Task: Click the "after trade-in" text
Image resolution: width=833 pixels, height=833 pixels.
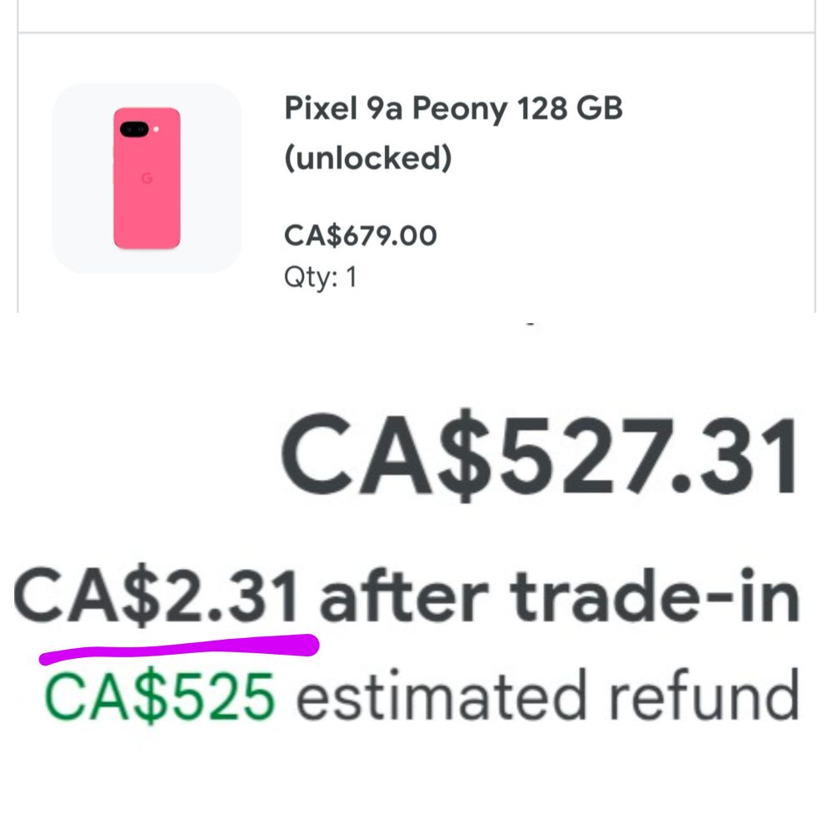Action: [x=560, y=595]
